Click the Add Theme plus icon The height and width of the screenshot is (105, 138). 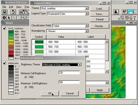coord(13,12)
